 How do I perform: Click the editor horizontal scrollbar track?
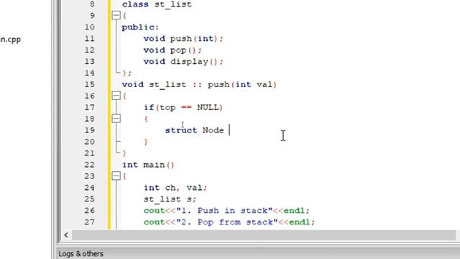pos(264,235)
